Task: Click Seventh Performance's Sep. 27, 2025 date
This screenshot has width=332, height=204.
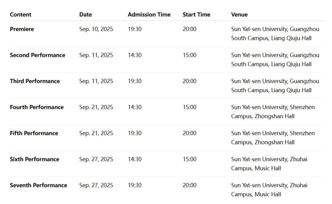Action: point(96,185)
